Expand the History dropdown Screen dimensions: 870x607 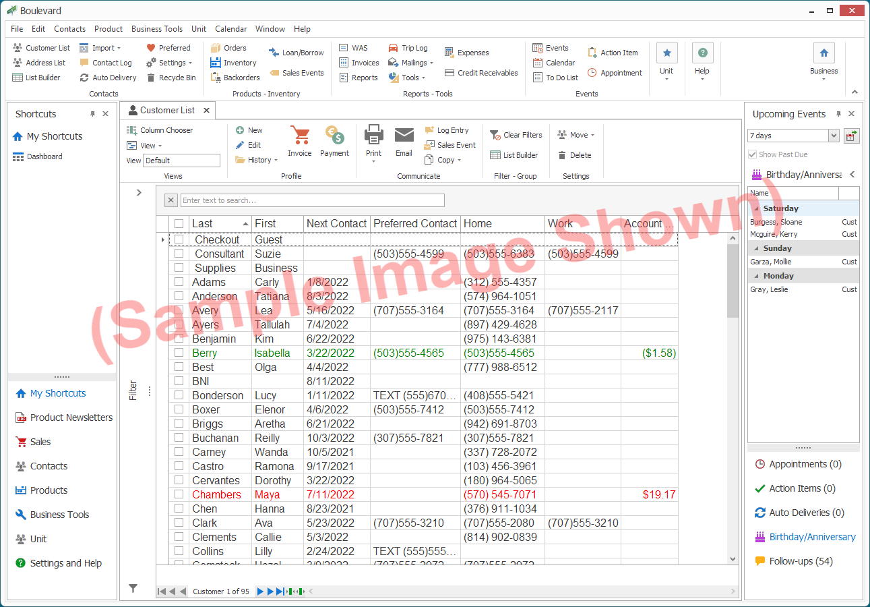pos(259,160)
